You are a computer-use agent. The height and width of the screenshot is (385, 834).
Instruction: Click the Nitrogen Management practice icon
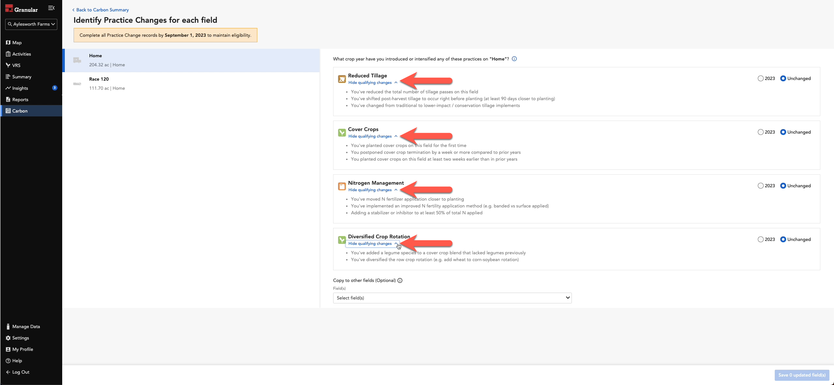(x=342, y=186)
